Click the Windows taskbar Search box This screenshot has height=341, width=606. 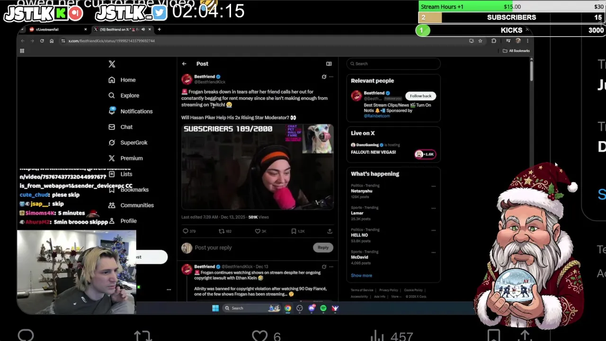tap(252, 308)
